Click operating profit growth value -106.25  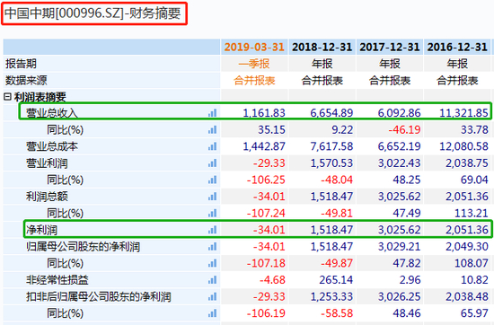click(x=266, y=180)
